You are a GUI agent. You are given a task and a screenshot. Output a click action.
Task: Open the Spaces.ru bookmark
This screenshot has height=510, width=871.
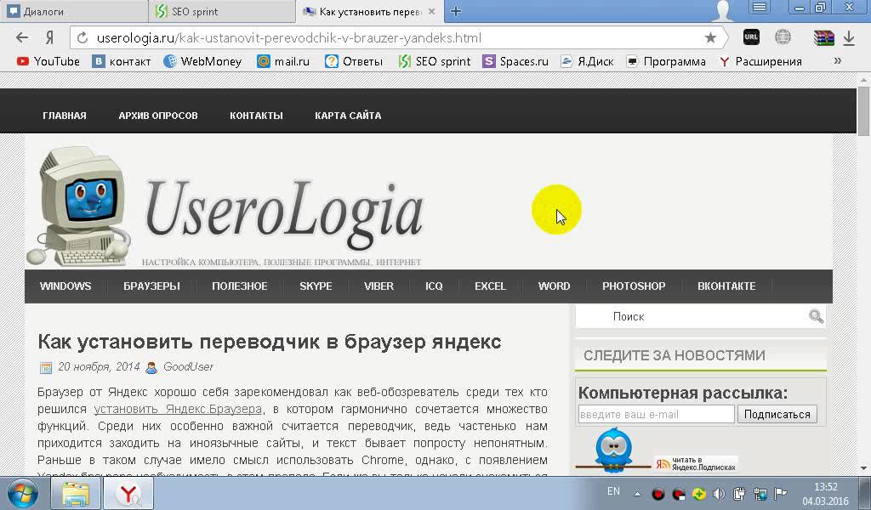click(515, 61)
